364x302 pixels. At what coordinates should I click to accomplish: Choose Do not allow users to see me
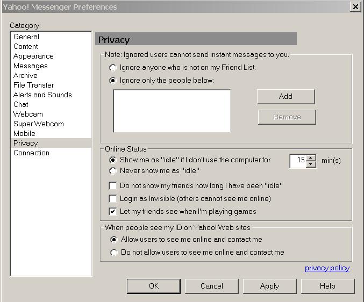(114, 253)
